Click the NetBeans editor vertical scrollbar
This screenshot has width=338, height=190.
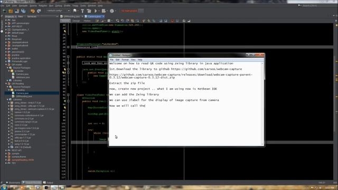(335, 101)
